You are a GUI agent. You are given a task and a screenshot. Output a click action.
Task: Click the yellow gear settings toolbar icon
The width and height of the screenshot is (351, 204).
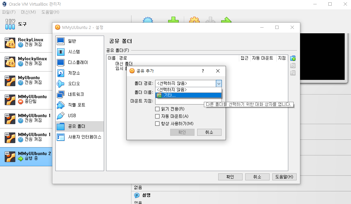coord(194,20)
